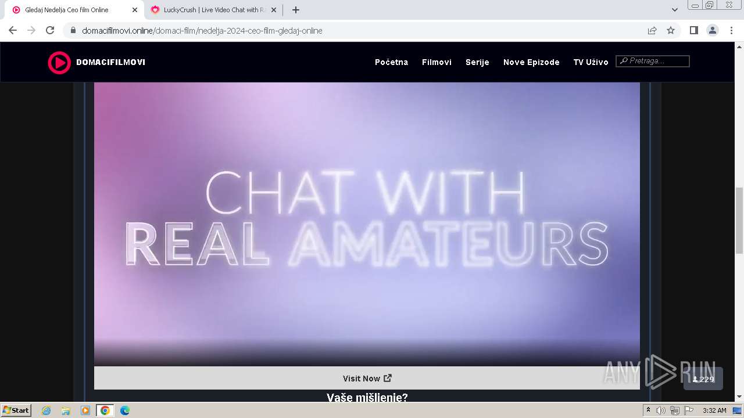This screenshot has width=744, height=418.
Task: Show hidden tray icons arrow
Action: 649,410
